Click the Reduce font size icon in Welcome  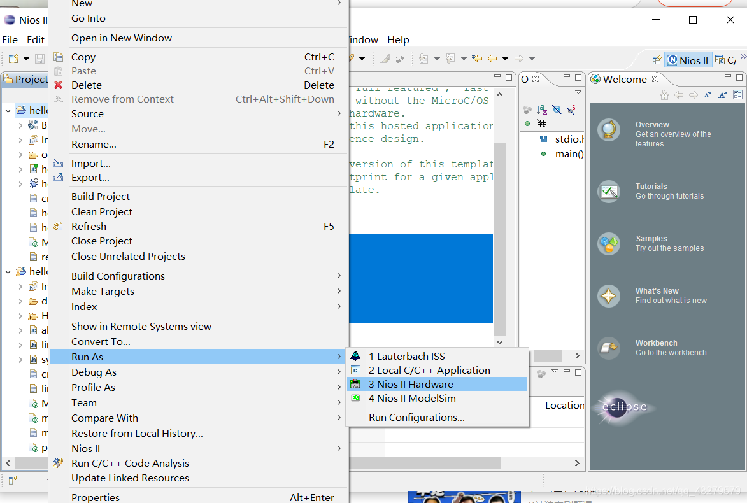click(x=708, y=95)
